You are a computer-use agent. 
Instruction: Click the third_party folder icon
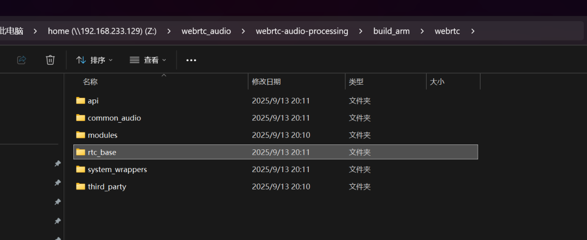pos(80,187)
